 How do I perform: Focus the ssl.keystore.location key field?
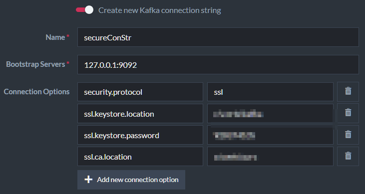coord(140,114)
